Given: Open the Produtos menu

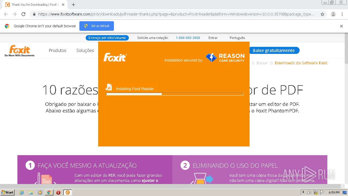Looking at the screenshot, I should [57, 51].
